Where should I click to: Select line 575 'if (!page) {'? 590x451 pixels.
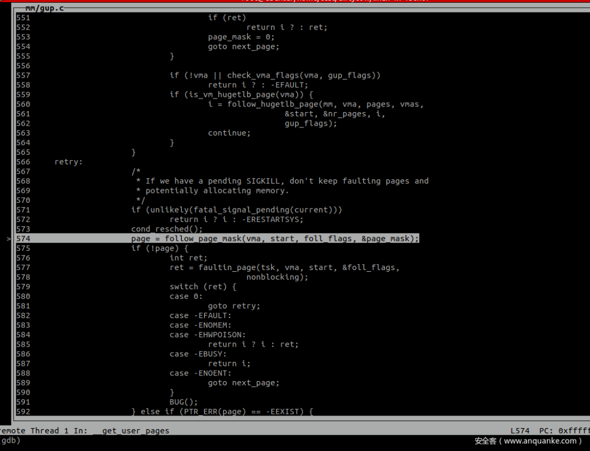tap(160, 249)
